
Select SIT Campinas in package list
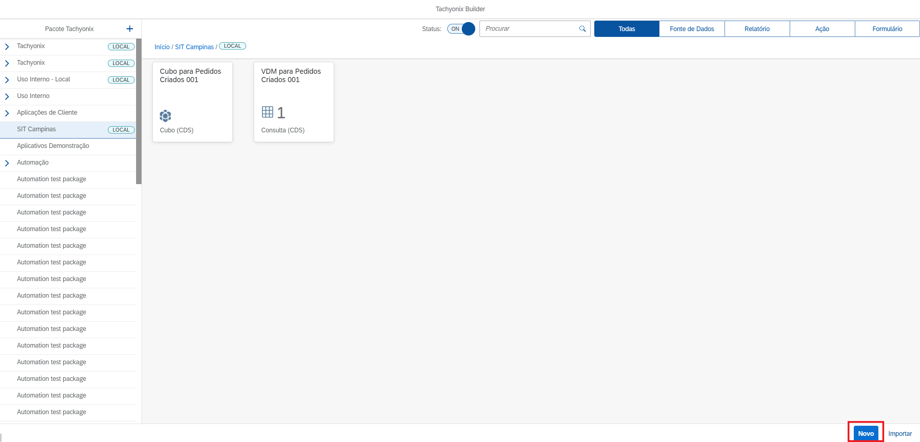point(68,130)
